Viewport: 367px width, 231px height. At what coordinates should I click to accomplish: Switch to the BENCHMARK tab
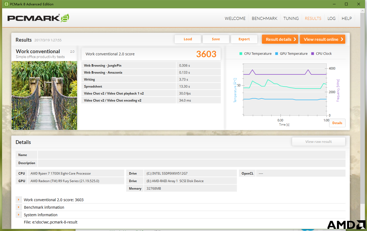(264, 19)
